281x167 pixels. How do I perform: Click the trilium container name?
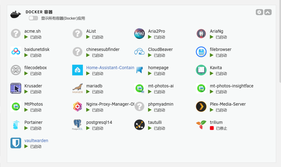click(x=216, y=122)
